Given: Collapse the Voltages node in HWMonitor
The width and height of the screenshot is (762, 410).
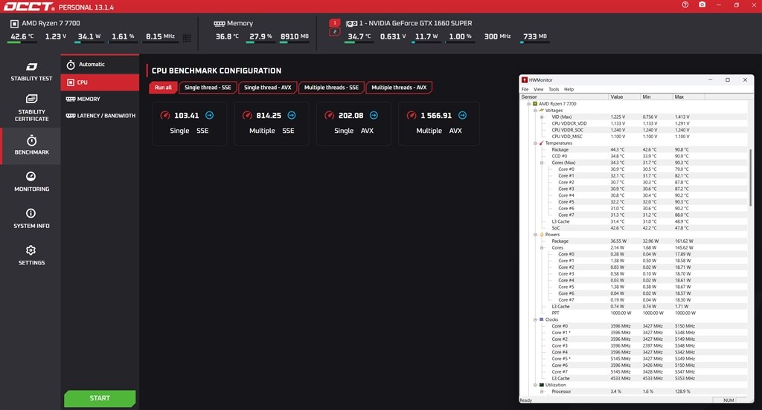Looking at the screenshot, I should tap(535, 111).
